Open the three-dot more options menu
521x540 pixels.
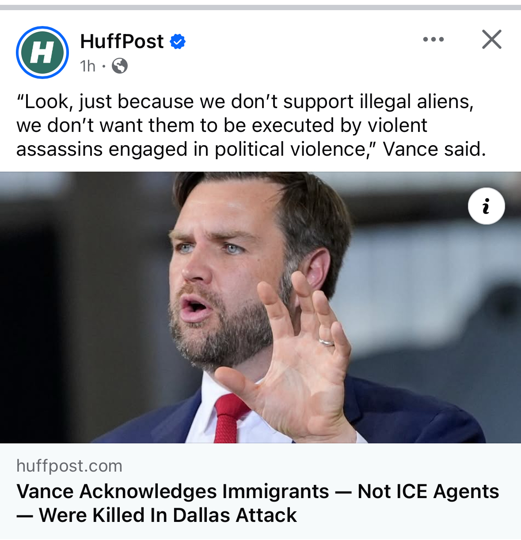(434, 39)
